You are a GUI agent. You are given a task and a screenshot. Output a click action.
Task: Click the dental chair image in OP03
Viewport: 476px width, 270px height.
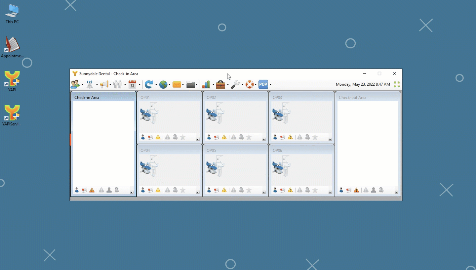(x=282, y=113)
